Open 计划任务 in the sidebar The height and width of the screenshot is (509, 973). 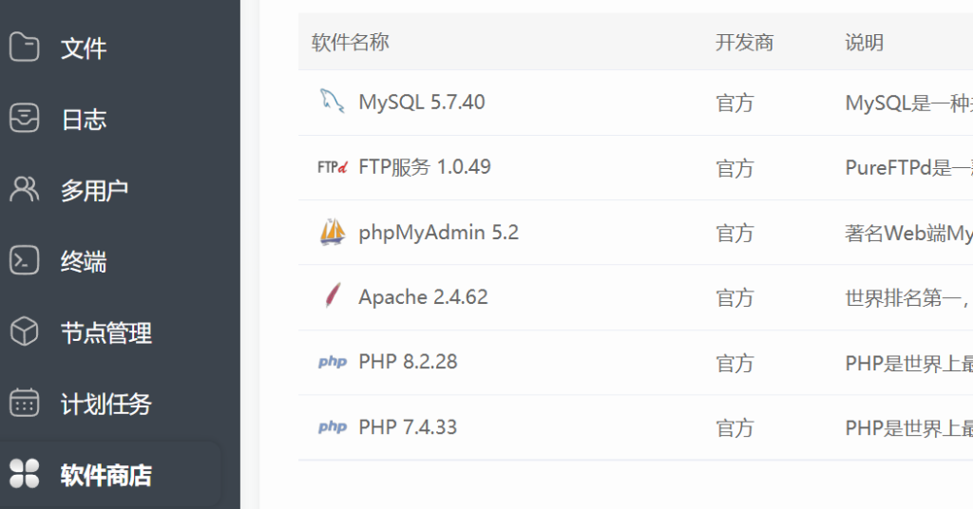[106, 405]
